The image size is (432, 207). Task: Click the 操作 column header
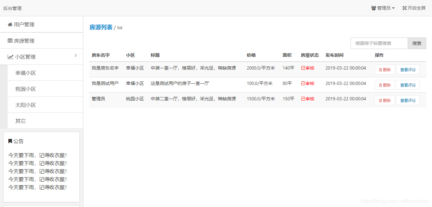[379, 55]
